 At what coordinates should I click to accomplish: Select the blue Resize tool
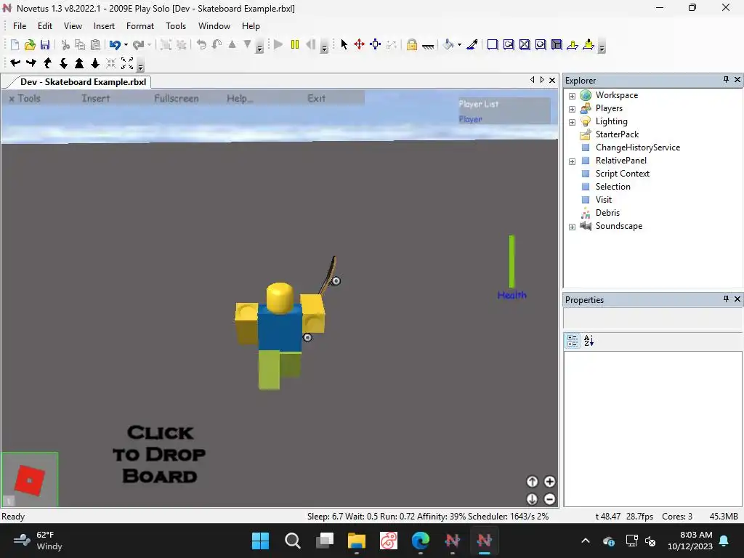click(376, 44)
